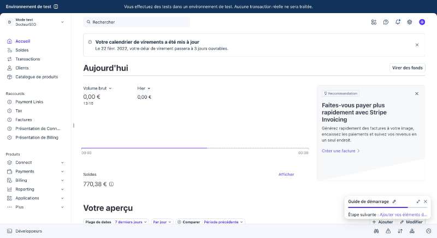Expand the Connect section chevron
The width and height of the screenshot is (437, 238).
(62, 163)
